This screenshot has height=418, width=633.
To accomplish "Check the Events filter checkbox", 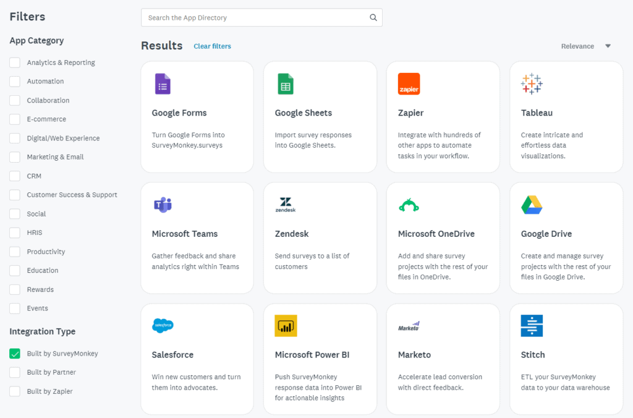I will click(x=15, y=308).
